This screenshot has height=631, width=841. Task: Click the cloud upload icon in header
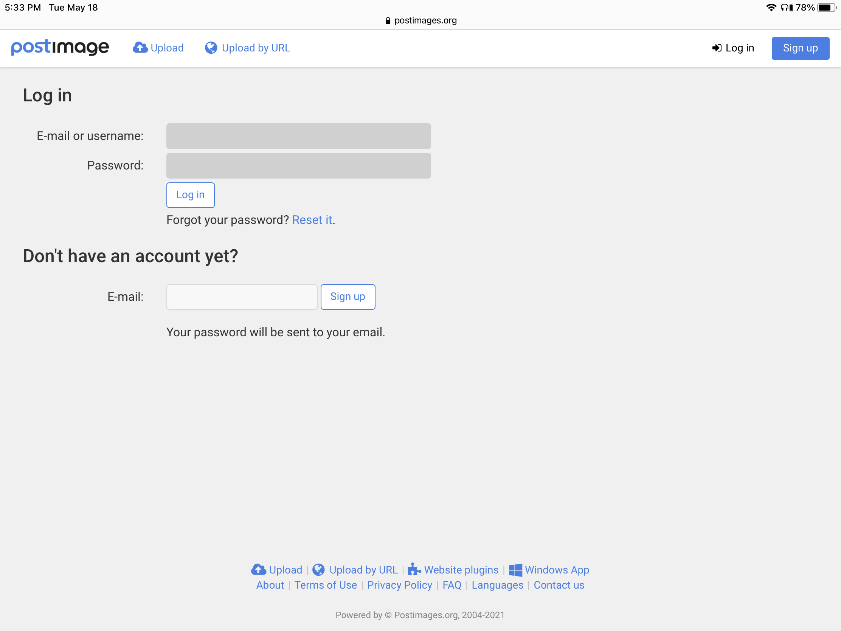click(140, 48)
